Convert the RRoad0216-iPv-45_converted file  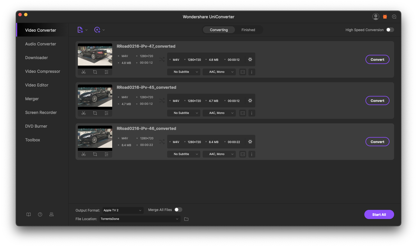378,101
